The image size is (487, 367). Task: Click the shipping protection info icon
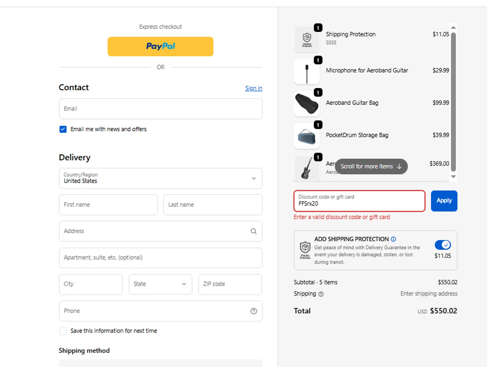point(393,239)
